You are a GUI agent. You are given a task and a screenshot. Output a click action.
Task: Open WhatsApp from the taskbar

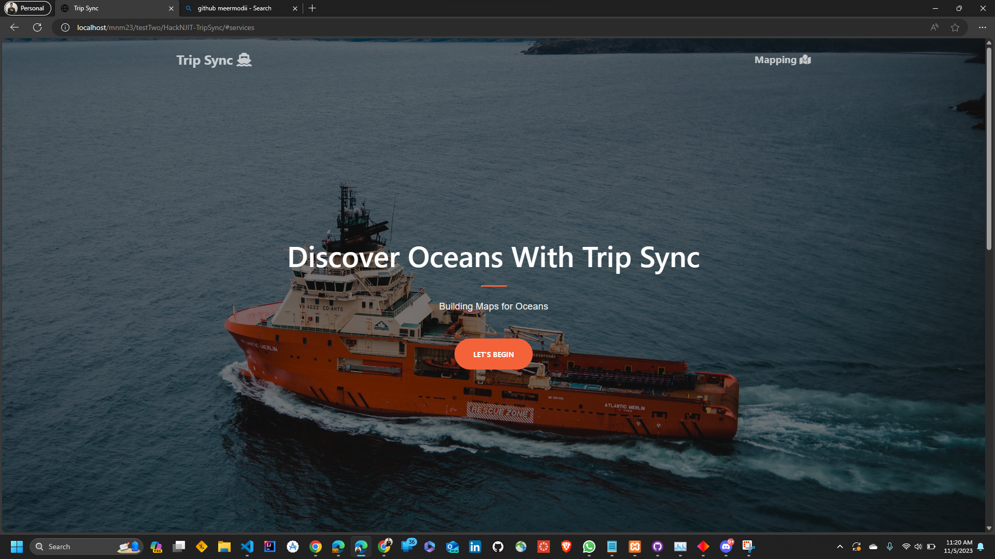coord(589,547)
